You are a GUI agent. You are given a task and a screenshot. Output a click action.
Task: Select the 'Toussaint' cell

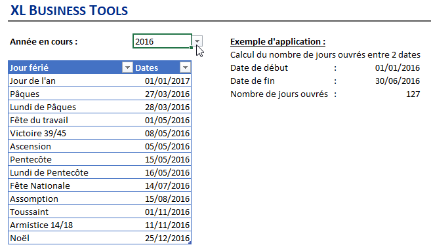[71, 212]
